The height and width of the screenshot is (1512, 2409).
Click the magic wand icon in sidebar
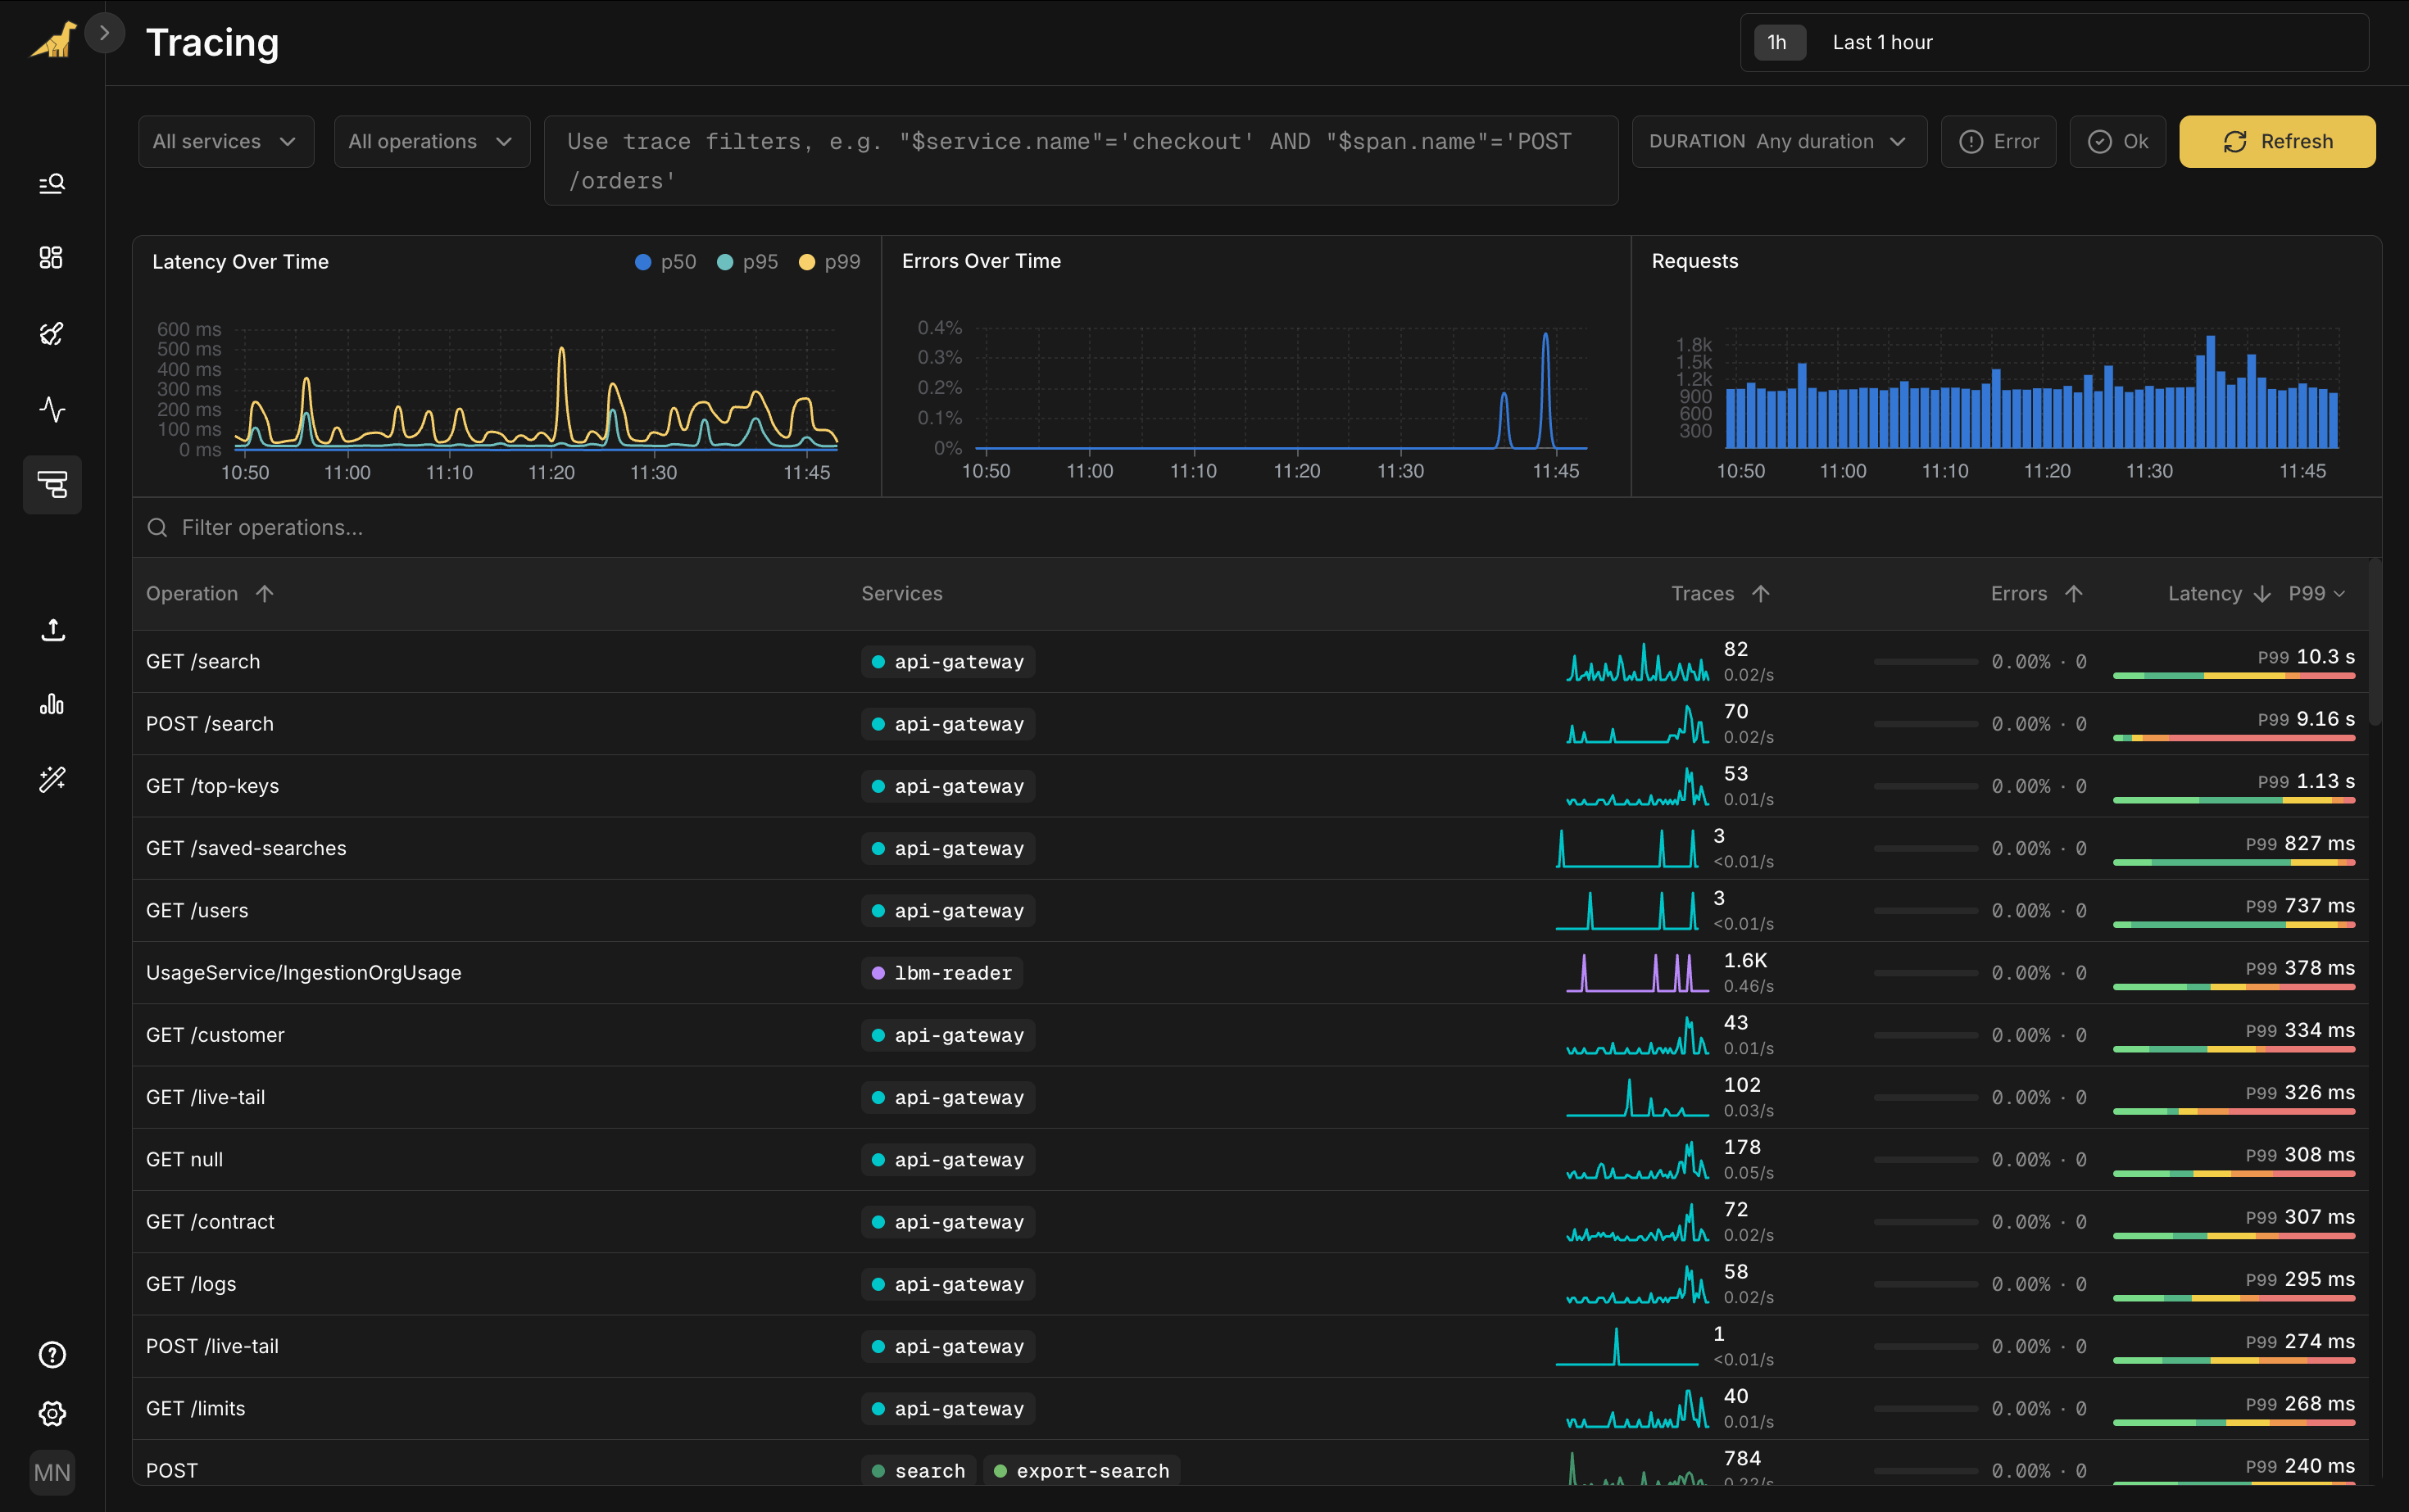[x=52, y=780]
